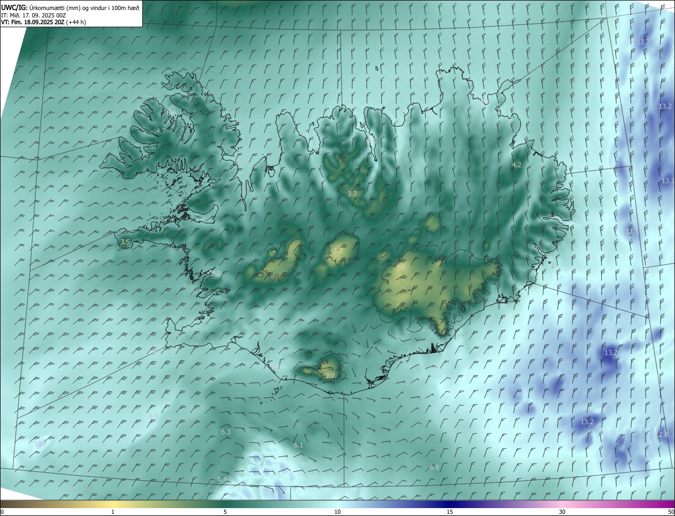675x516 pixels.
Task: Click the 10.7 value label in the southwest sea
Action: (x=41, y=445)
